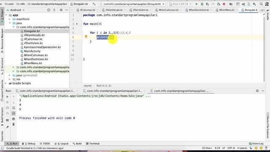270x152 pixels.
Task: Hide the Project panel with the minus icon
Action: coord(67,10)
